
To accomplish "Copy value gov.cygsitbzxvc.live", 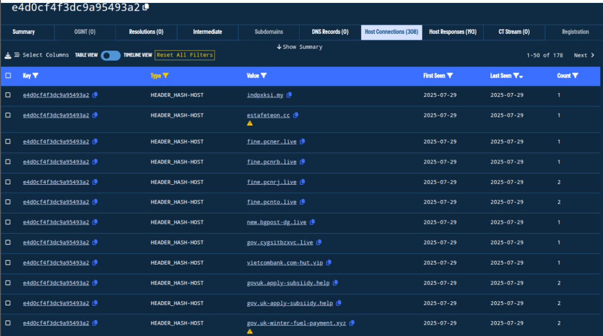I will pyautogui.click(x=319, y=242).
